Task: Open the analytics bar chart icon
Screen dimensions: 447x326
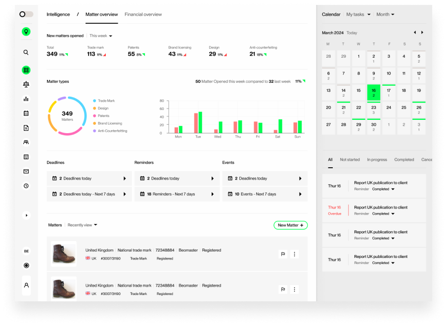Action: pyautogui.click(x=26, y=99)
